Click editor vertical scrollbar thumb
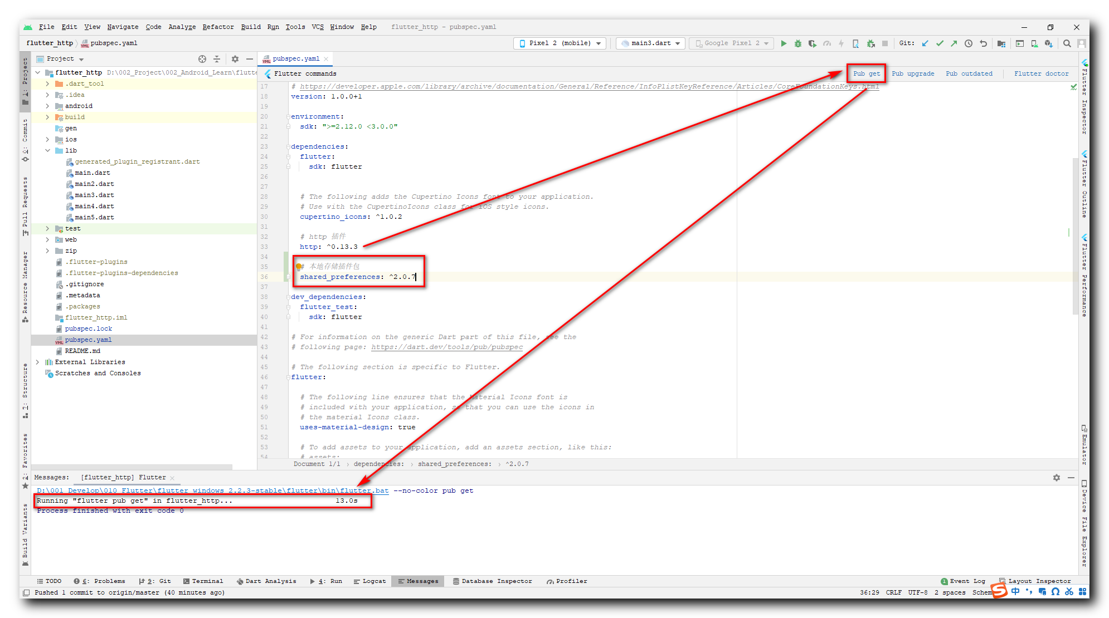Image resolution: width=1109 pixels, height=618 pixels. click(x=1075, y=237)
